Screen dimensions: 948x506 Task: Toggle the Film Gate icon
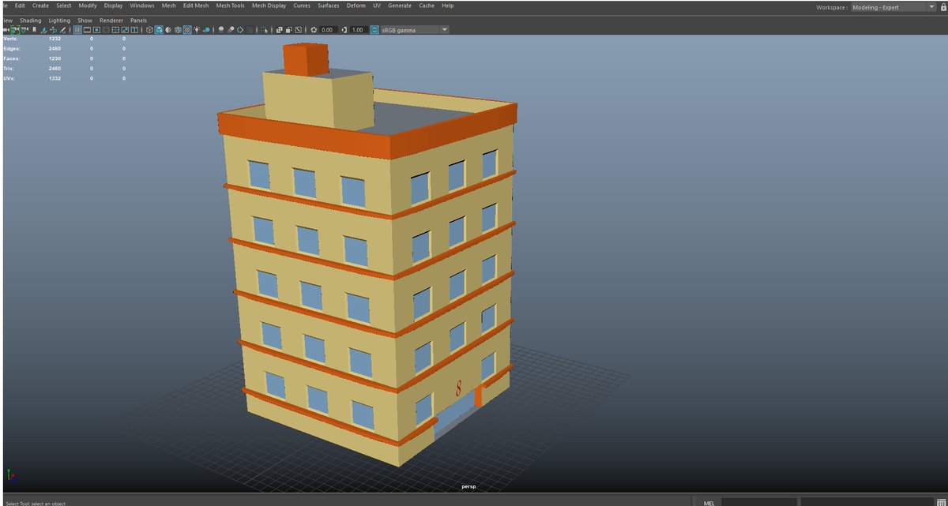click(x=87, y=30)
